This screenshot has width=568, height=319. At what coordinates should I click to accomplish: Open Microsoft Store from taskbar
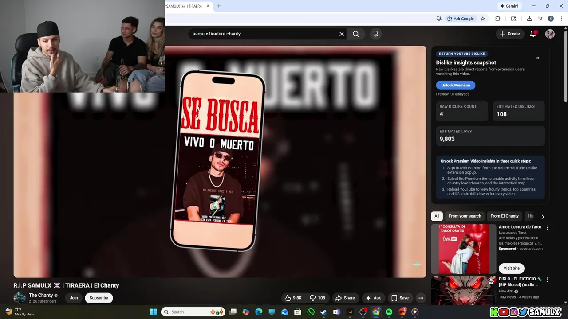[298, 312]
